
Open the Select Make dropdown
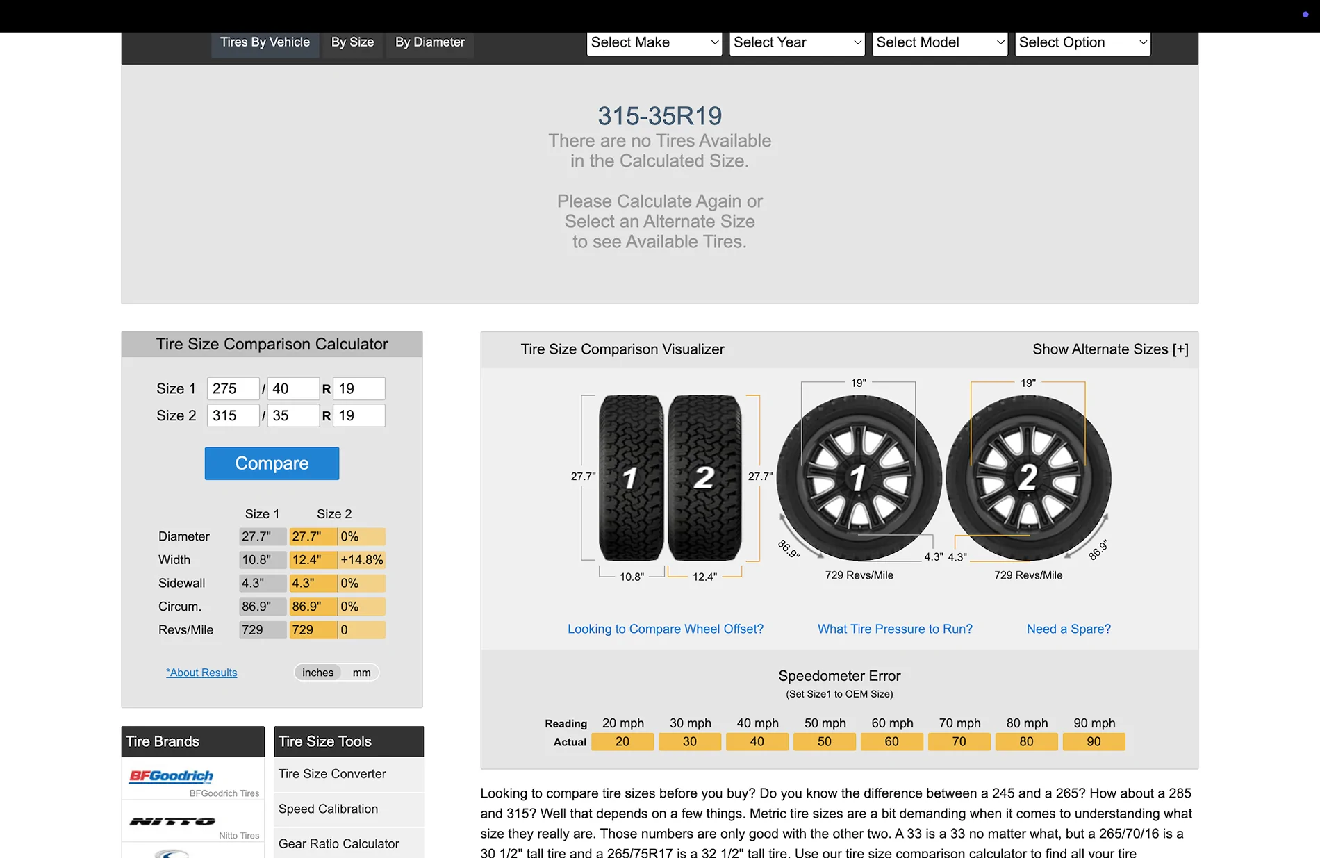tap(654, 42)
